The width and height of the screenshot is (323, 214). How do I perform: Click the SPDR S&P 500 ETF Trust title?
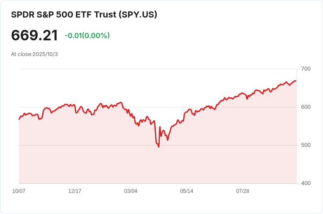(x=84, y=15)
